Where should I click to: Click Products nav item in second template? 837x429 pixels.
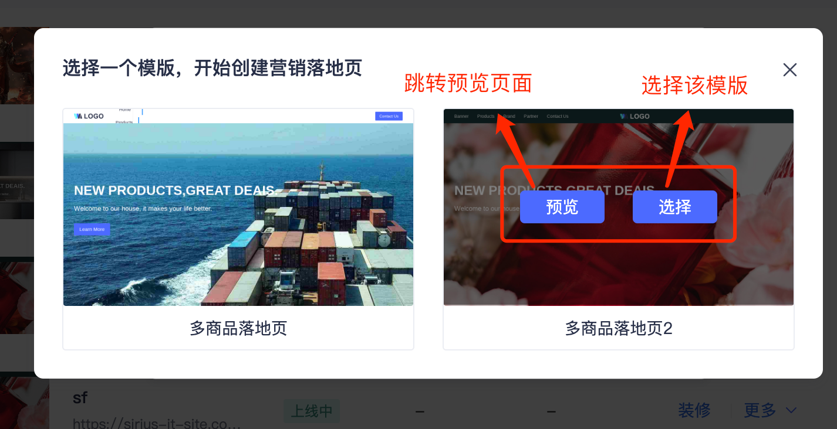click(485, 116)
